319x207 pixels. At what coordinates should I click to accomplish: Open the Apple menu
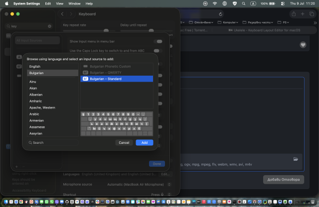click(x=6, y=3)
